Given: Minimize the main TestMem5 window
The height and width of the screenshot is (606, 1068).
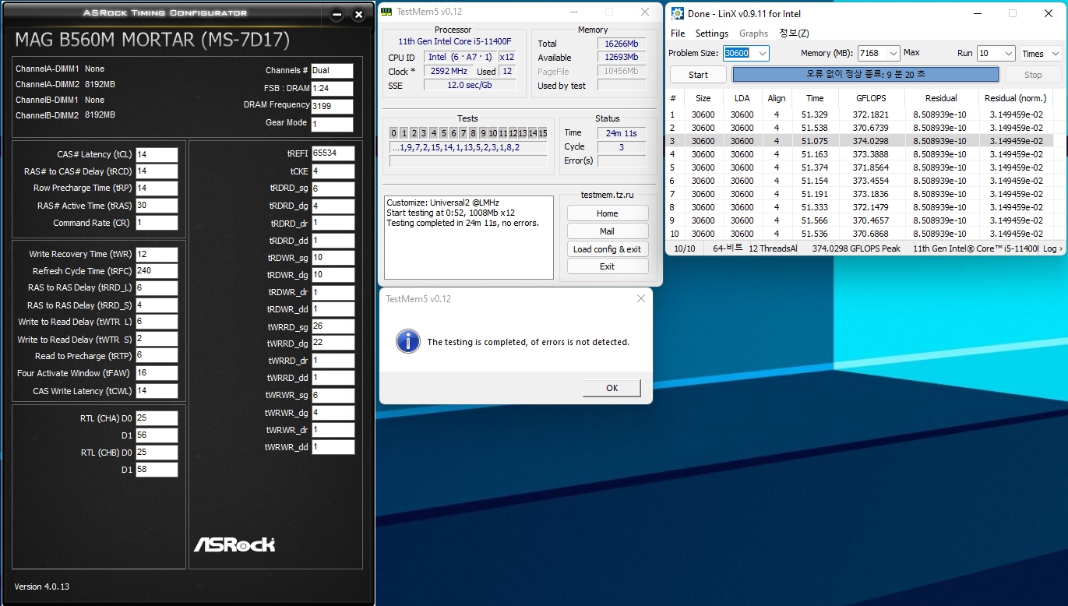Looking at the screenshot, I should (x=573, y=12).
